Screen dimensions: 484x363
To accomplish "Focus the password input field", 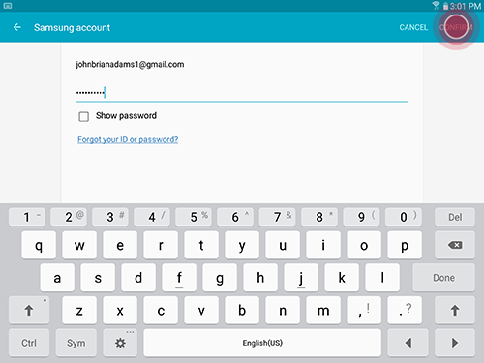I will (x=242, y=93).
